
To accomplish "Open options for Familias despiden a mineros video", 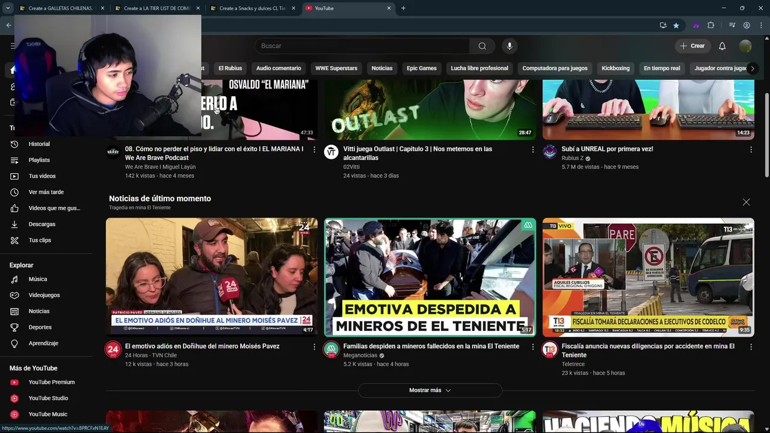I will pos(532,346).
